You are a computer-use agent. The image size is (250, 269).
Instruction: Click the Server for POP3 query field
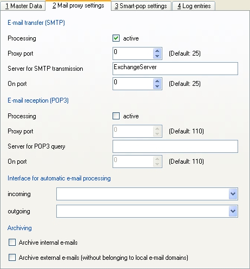point(175,146)
